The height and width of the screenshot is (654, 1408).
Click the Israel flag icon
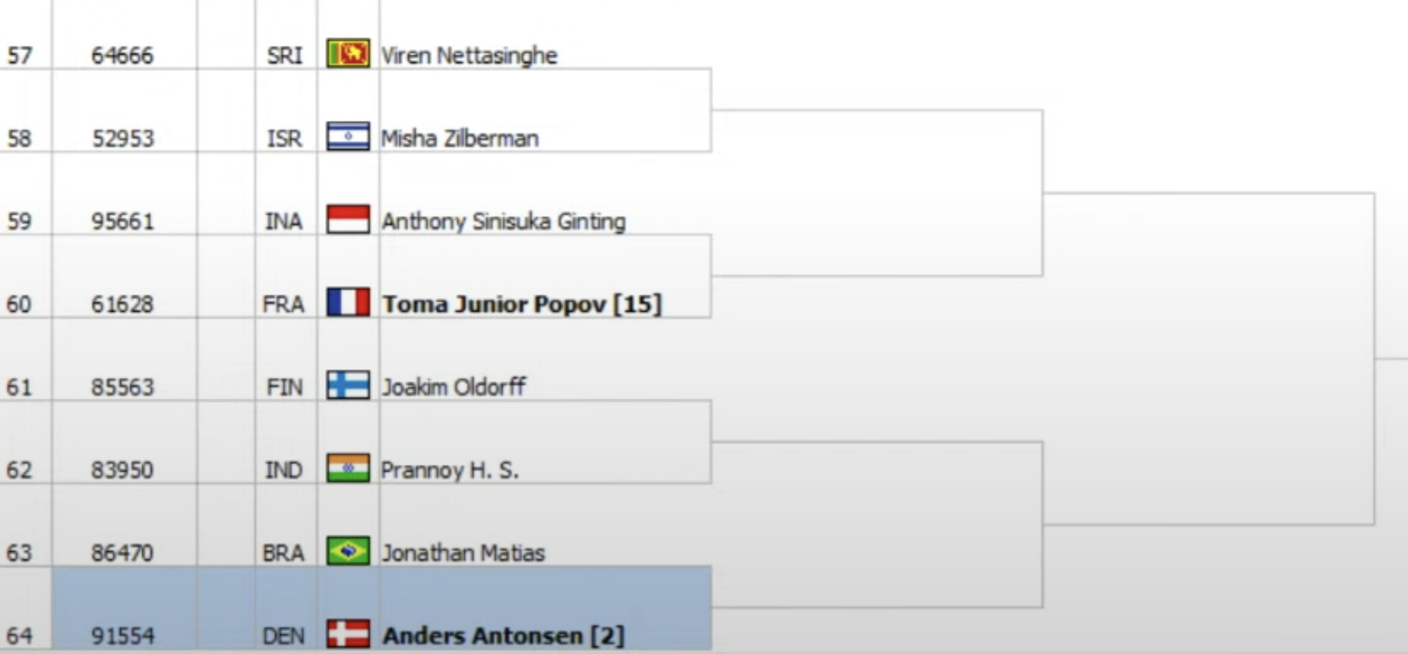[x=348, y=137]
